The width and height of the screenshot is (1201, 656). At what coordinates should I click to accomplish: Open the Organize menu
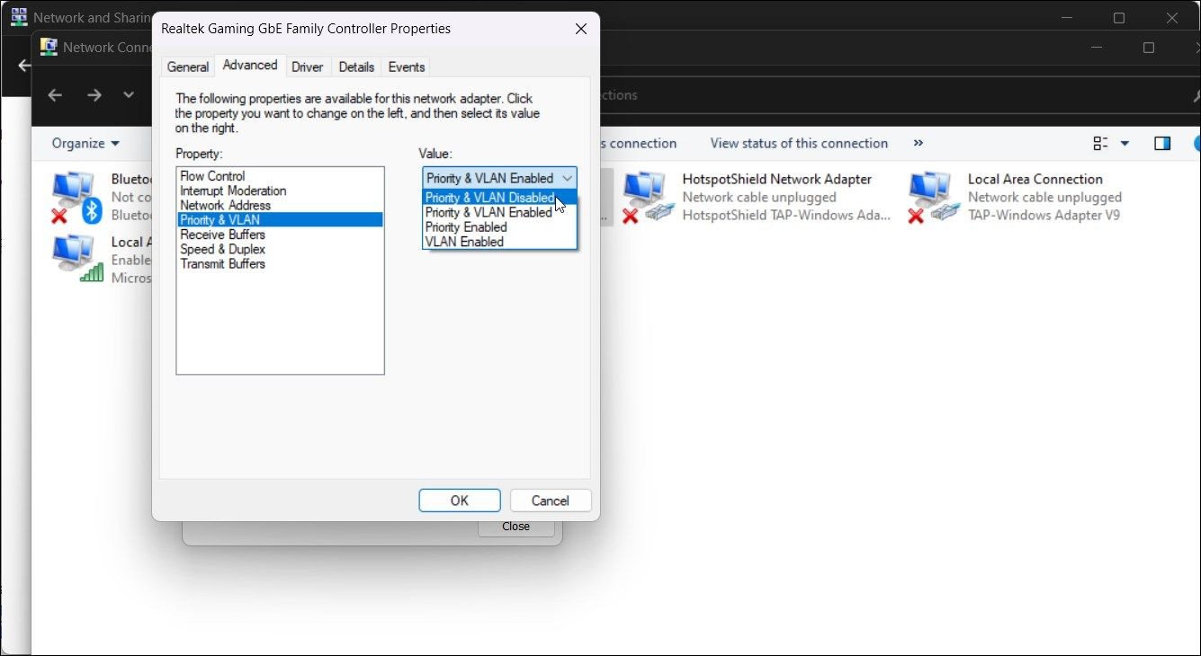click(85, 143)
